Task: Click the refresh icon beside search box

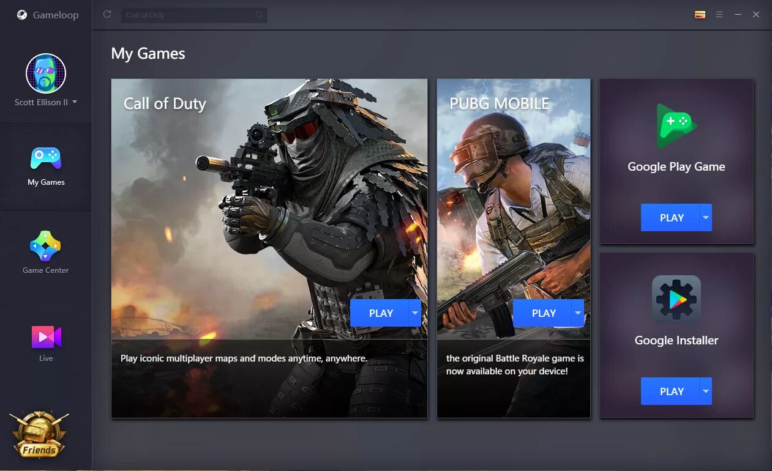Action: [x=107, y=14]
